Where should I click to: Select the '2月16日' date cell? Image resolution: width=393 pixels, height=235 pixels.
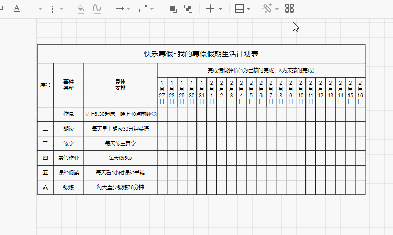(x=360, y=92)
